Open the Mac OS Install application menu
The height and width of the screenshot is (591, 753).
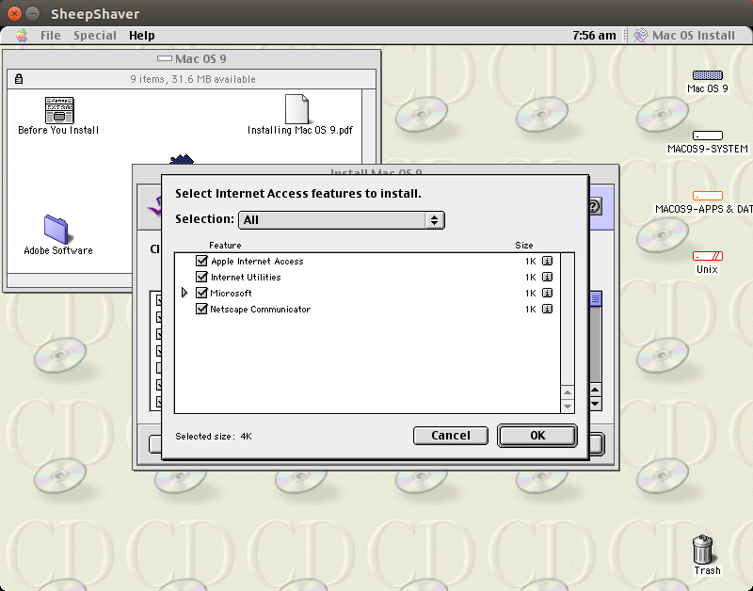click(684, 36)
